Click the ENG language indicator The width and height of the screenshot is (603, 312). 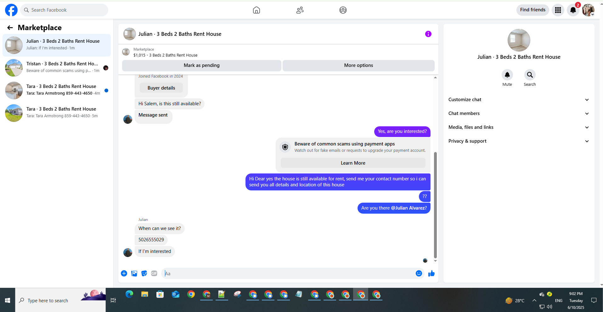(559, 301)
